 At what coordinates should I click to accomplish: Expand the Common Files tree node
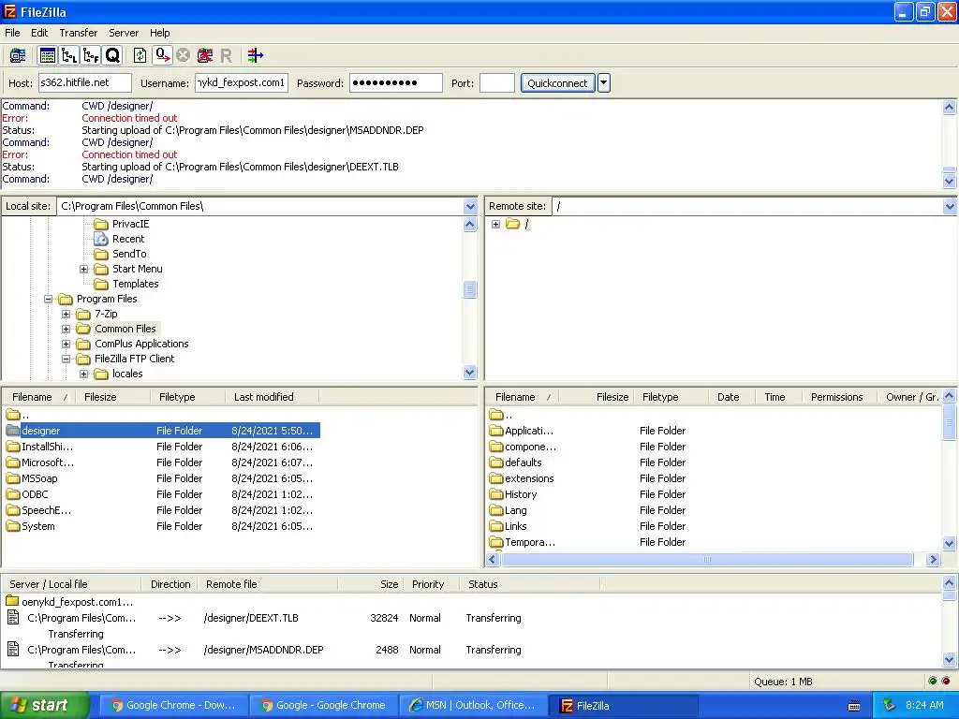tap(66, 329)
